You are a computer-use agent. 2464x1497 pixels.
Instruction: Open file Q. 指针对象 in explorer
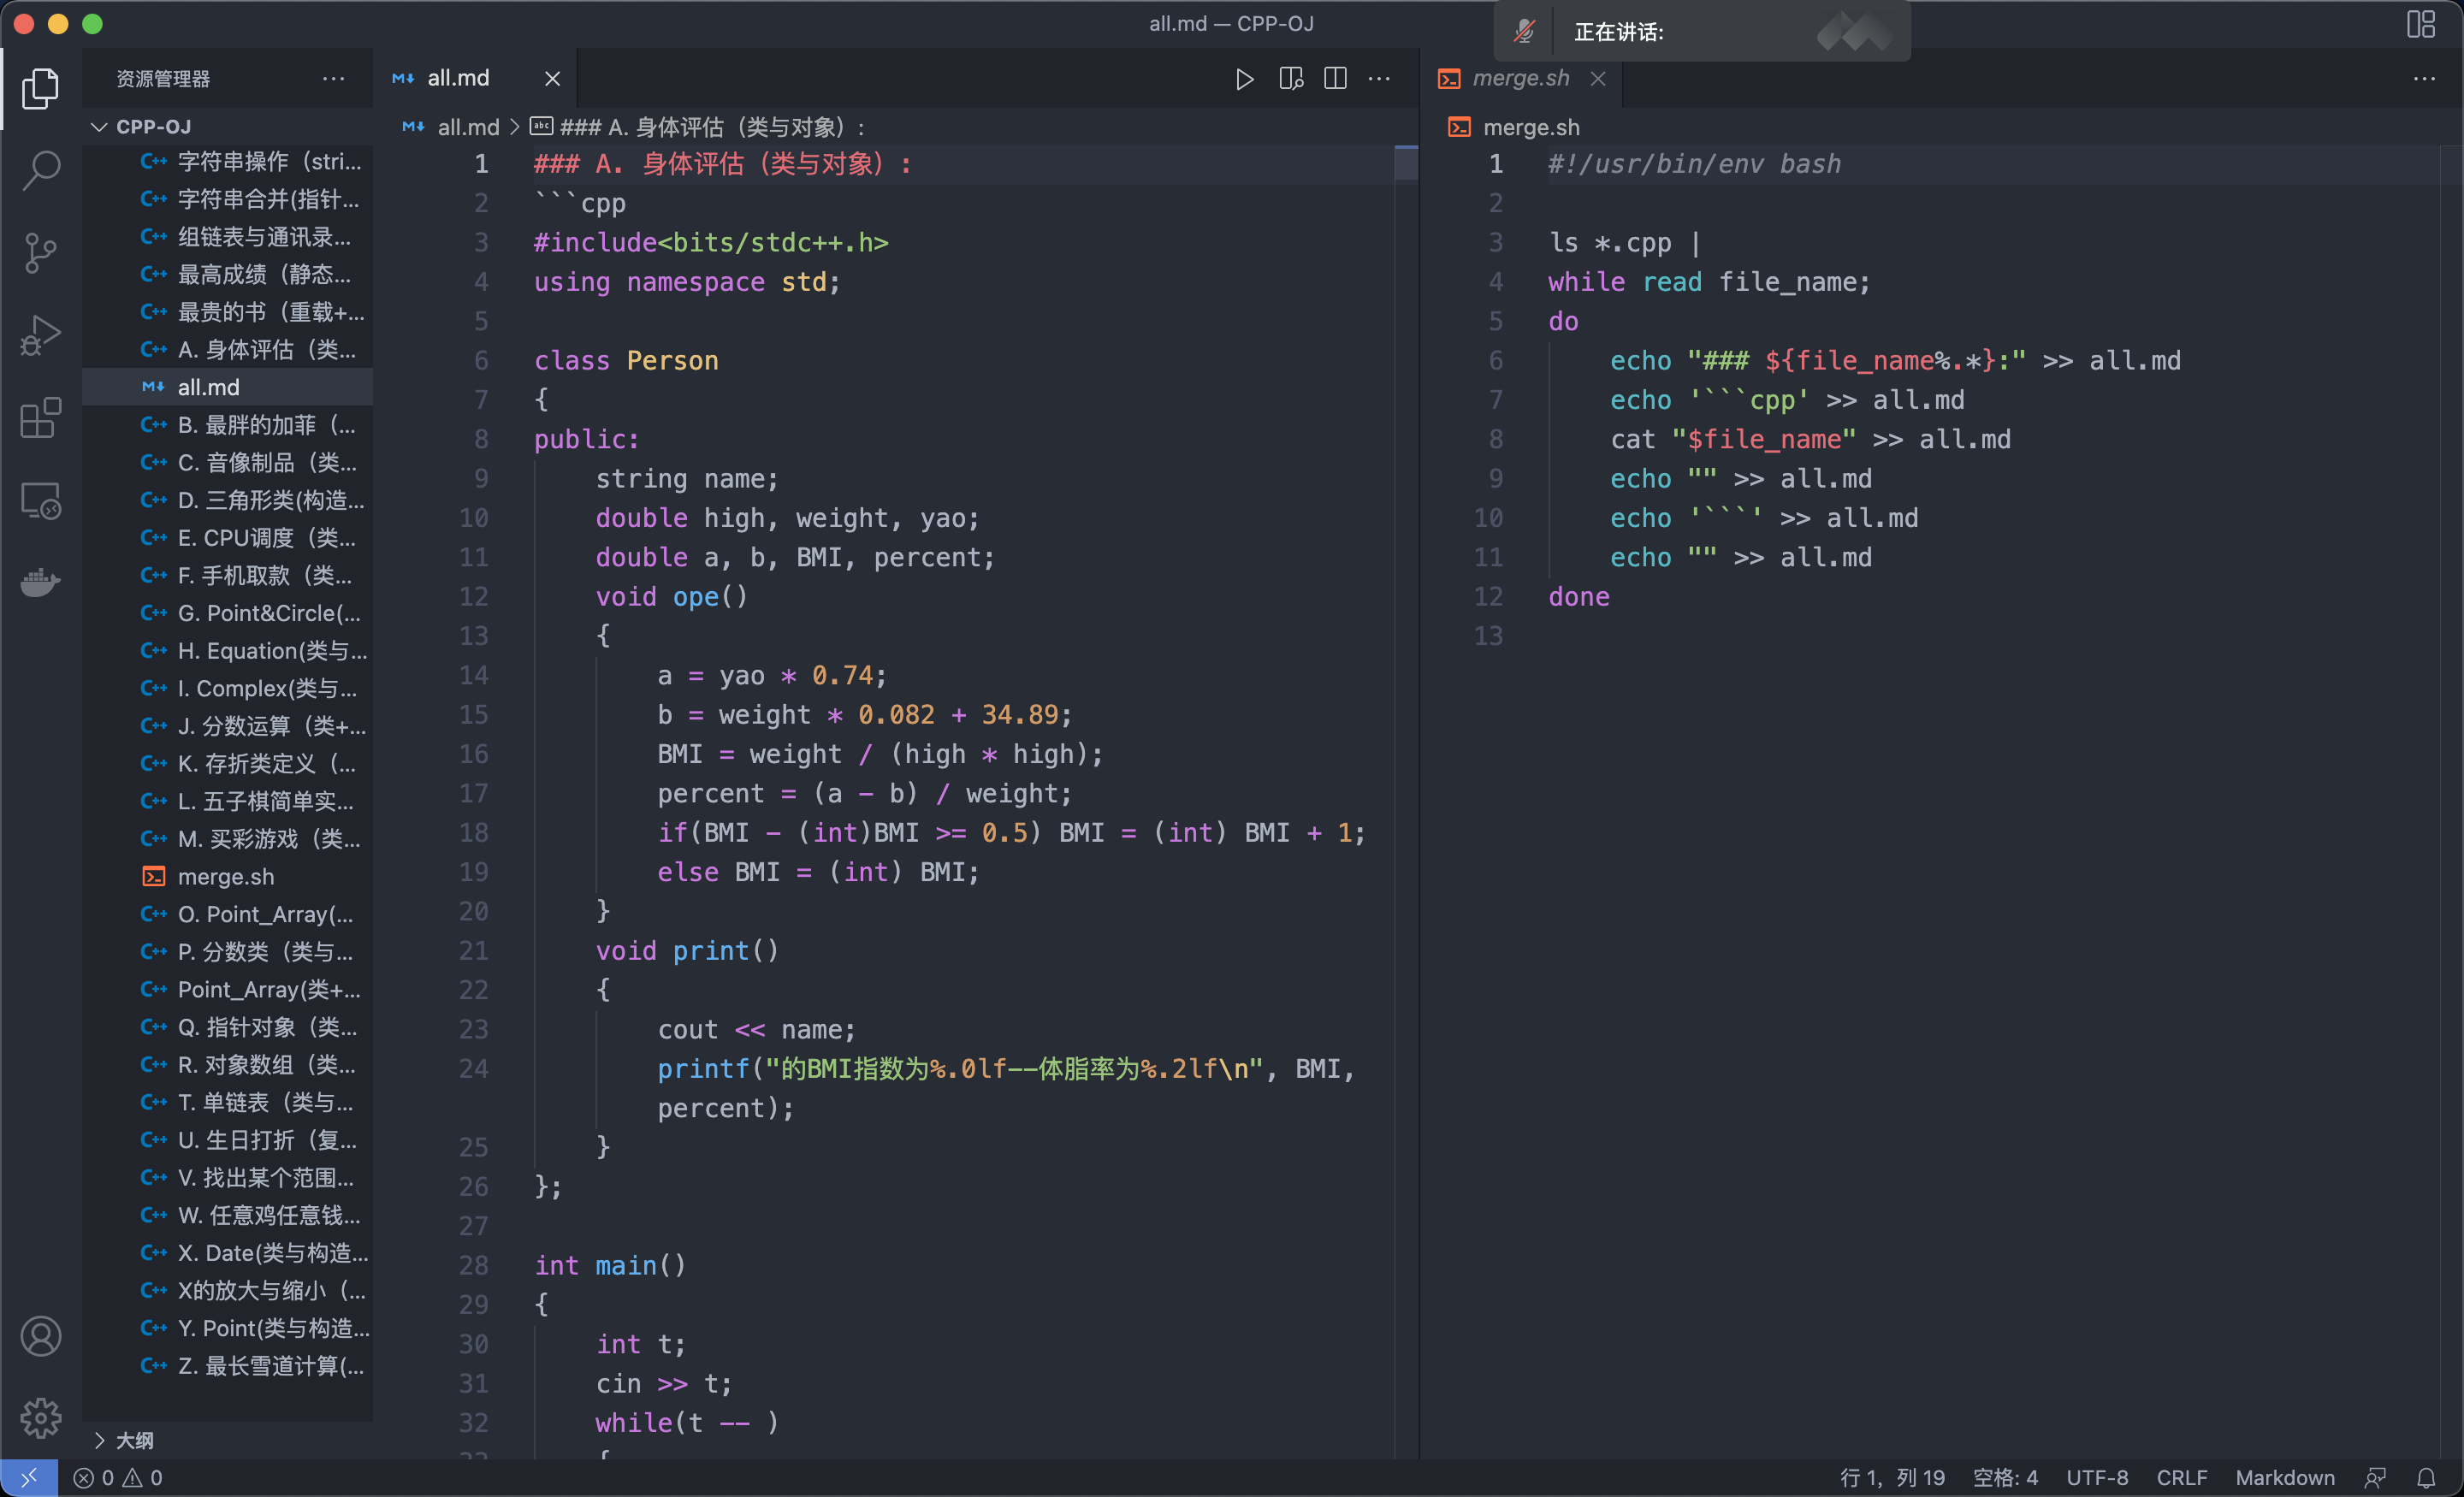(227, 1027)
